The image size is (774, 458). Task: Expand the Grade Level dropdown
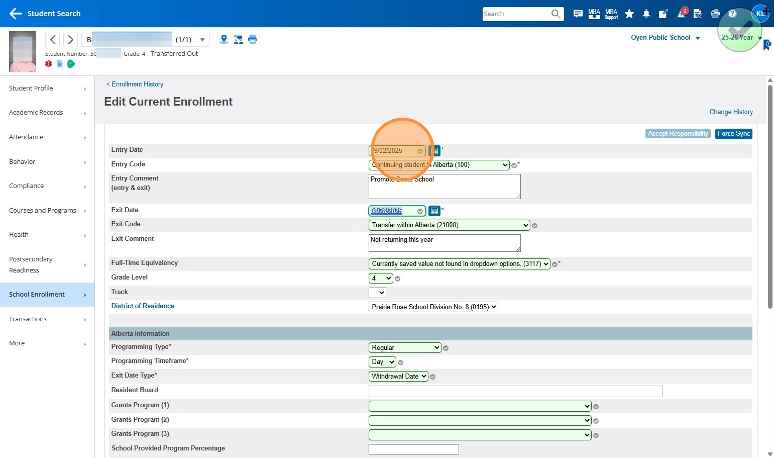pos(381,279)
